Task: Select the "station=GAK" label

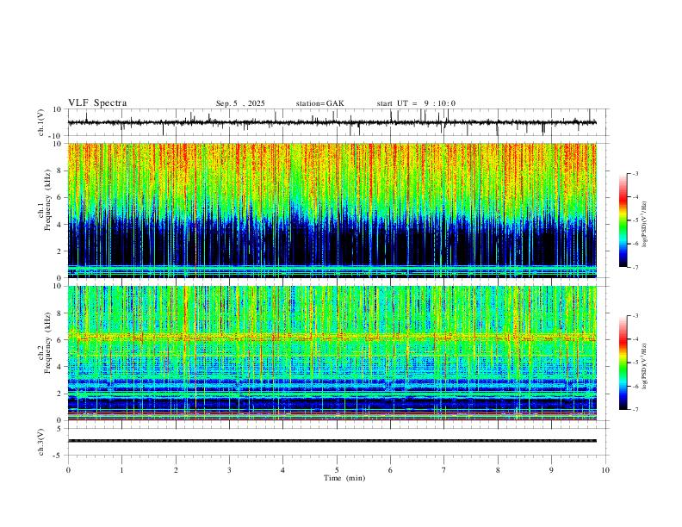Action: click(319, 103)
